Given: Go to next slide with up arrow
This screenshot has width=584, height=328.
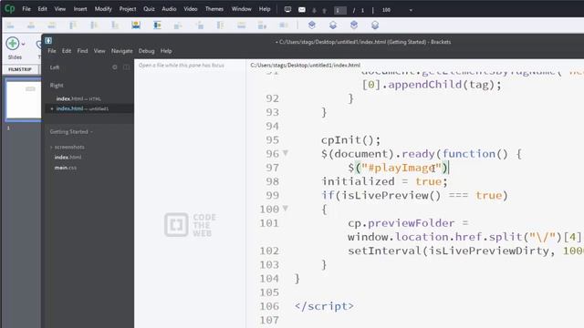Looking at the screenshot, I should click(x=325, y=10).
